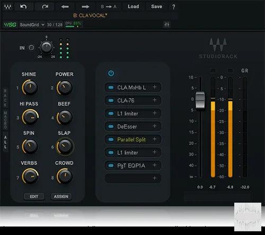Open plus menu on first L1 limiter slot

tap(155, 113)
